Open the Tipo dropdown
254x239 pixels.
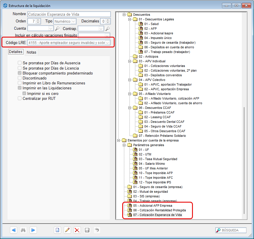[74, 21]
